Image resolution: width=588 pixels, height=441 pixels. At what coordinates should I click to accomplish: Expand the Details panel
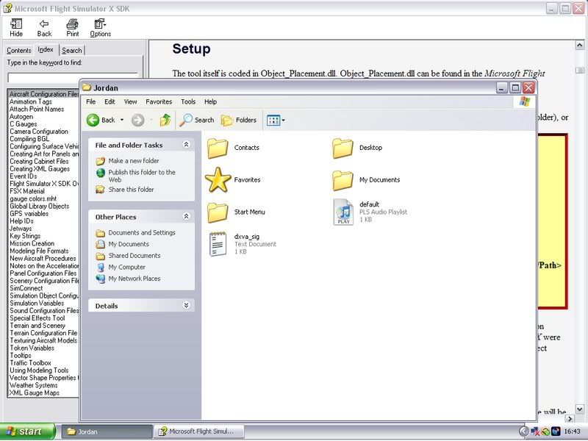[x=186, y=305]
